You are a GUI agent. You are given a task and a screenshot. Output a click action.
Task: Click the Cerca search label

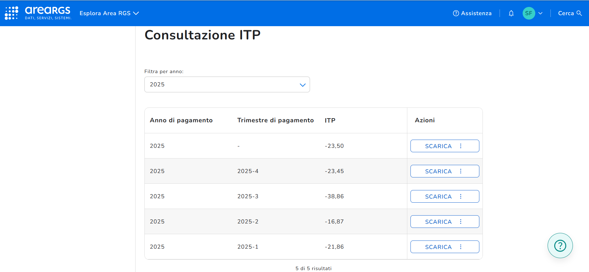566,13
